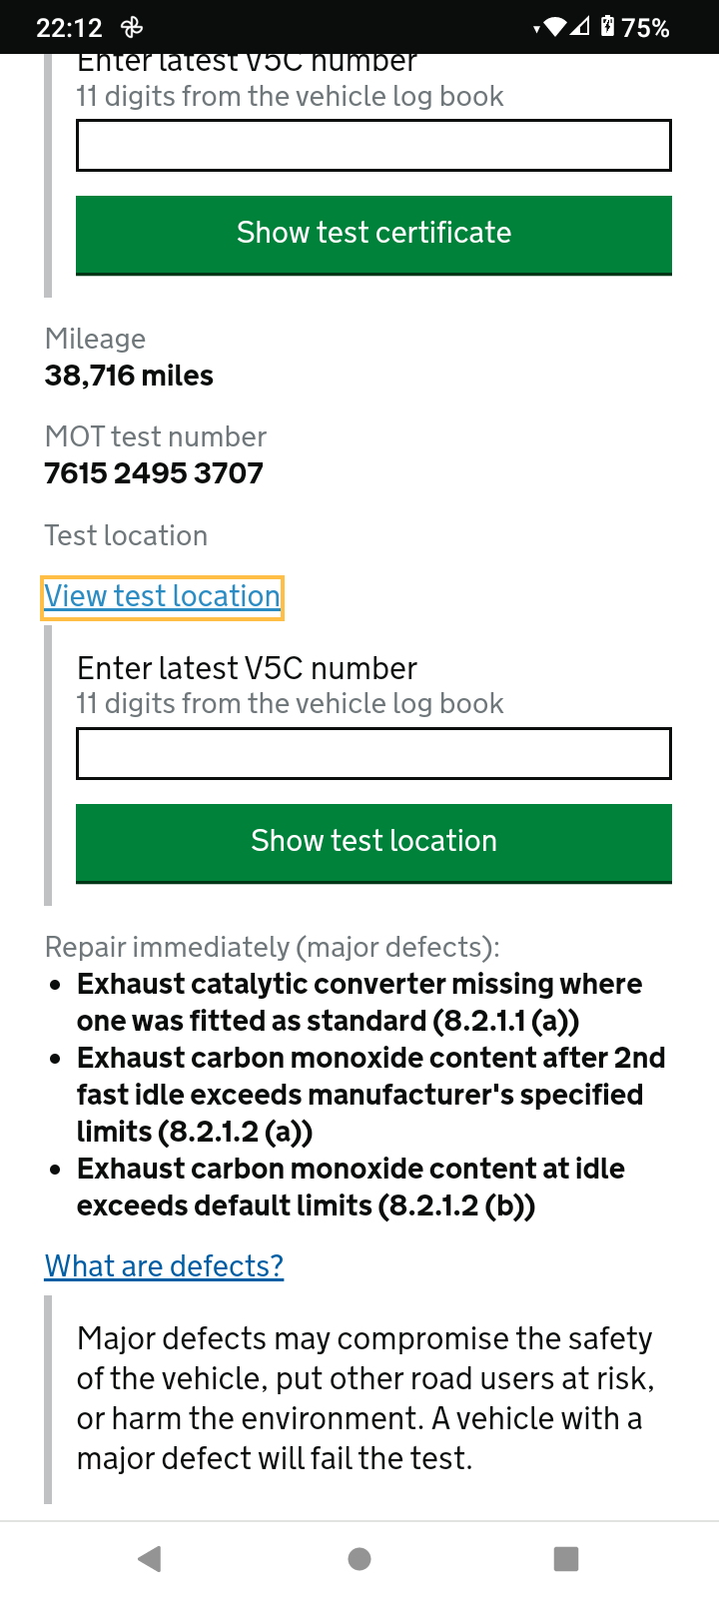Tap the 2nd fast idle carbon monoxide defect

click(371, 1095)
